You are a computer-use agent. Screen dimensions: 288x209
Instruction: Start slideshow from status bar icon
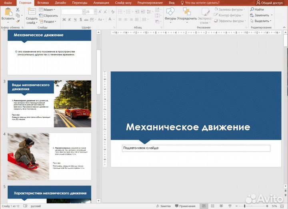230,206
